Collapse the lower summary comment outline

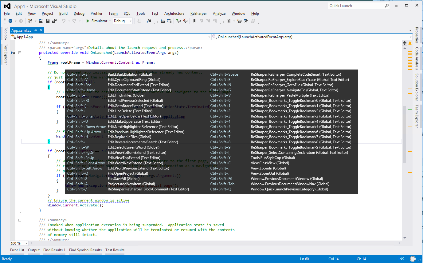[x=20, y=220]
